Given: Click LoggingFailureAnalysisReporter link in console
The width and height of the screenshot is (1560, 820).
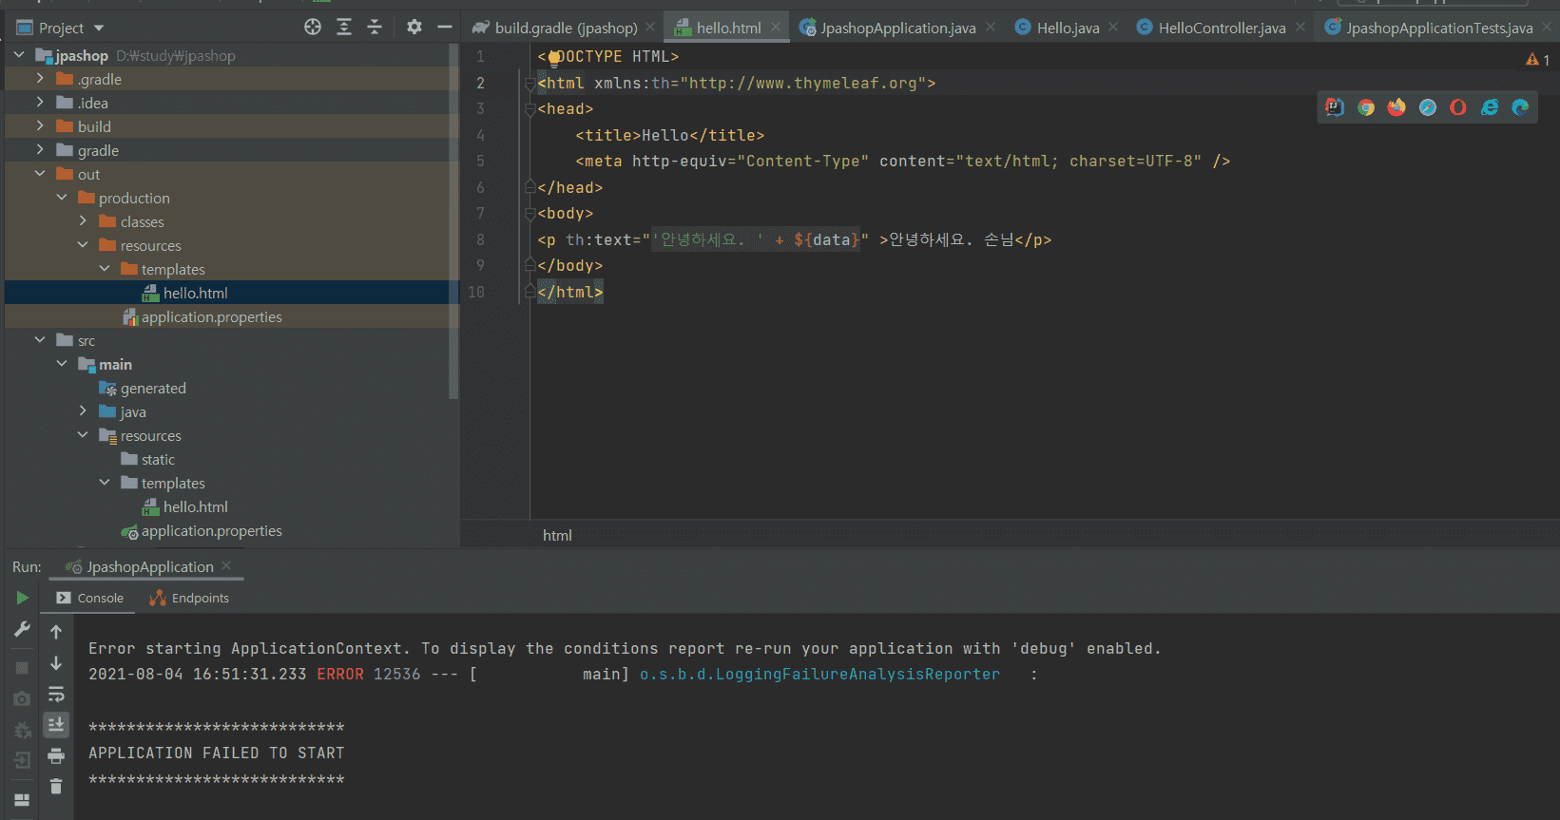Looking at the screenshot, I should (x=819, y=675).
